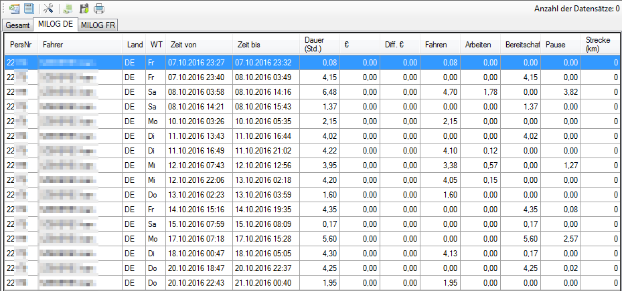
Task: Switch to the Gesamt tab
Action: [18, 25]
